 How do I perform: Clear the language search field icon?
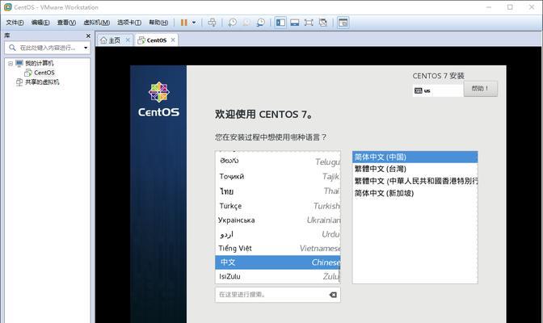pos(333,295)
